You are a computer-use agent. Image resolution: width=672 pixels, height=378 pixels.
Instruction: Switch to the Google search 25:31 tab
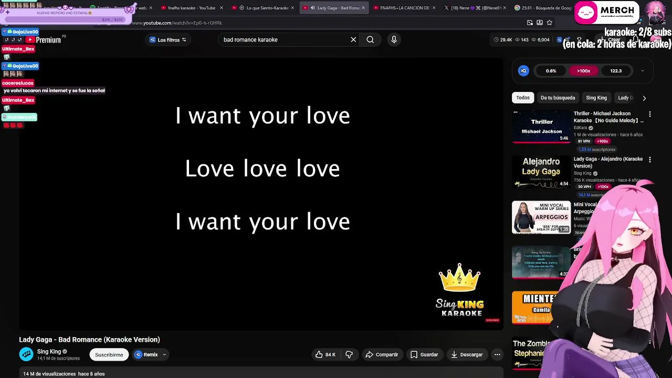coord(542,8)
